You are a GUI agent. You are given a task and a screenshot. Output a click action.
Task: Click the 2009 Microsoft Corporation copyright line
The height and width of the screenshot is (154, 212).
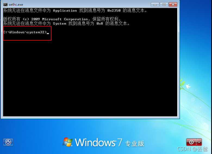click(62, 19)
